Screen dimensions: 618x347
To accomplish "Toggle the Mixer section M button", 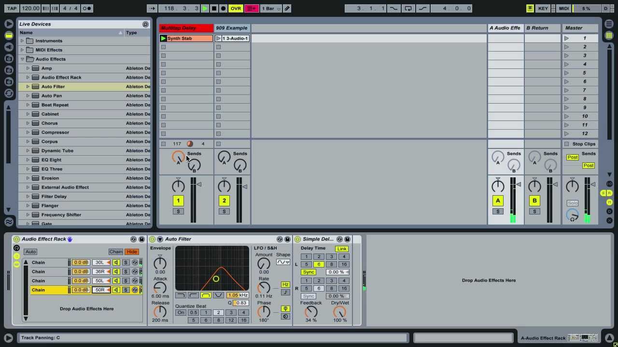I will tap(609, 202).
